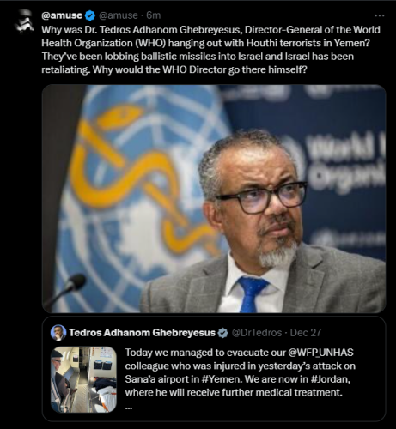Open the evacuation plane photo thumbnail

tap(83, 379)
